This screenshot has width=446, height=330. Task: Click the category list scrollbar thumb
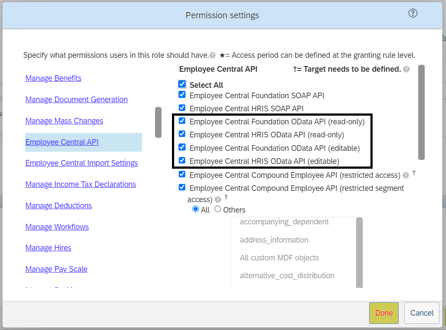click(158, 123)
